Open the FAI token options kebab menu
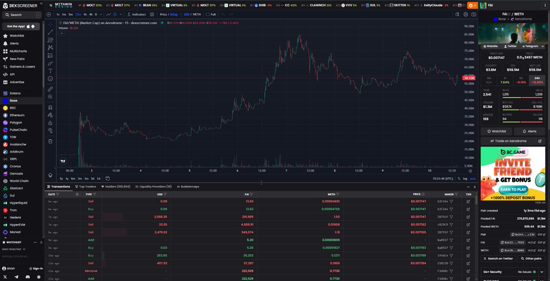 point(544,6)
